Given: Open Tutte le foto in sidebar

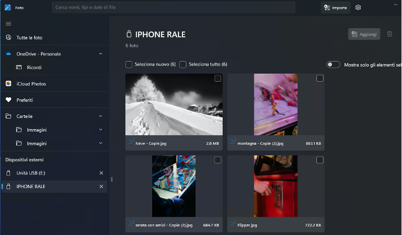Looking at the screenshot, I should (x=29, y=38).
